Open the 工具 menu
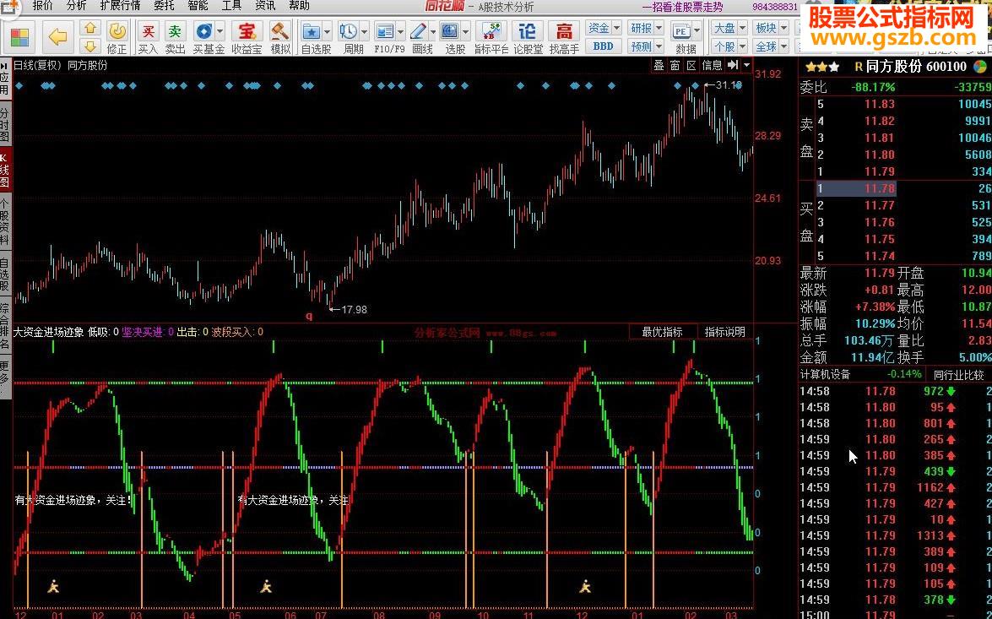Image resolution: width=992 pixels, height=619 pixels. pyautogui.click(x=231, y=6)
